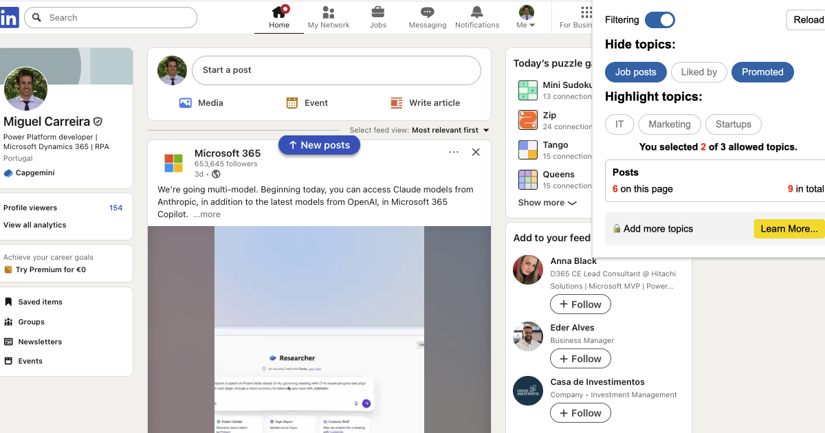Open the Me profile dropdown
Image resolution: width=825 pixels, height=433 pixels.
[x=526, y=17]
